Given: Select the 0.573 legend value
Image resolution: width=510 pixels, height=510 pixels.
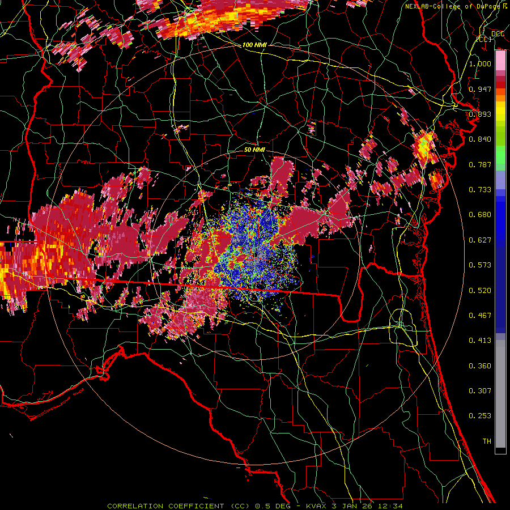Looking at the screenshot, I should pos(480,265).
